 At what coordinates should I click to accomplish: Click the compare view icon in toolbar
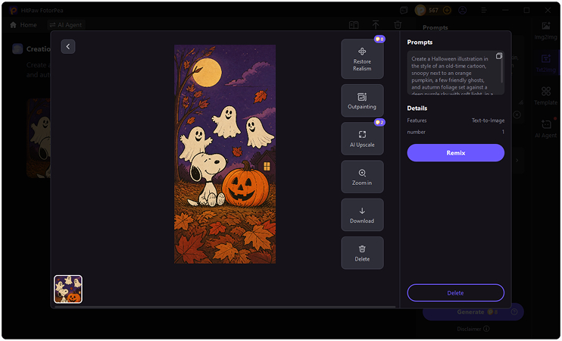pyautogui.click(x=354, y=25)
